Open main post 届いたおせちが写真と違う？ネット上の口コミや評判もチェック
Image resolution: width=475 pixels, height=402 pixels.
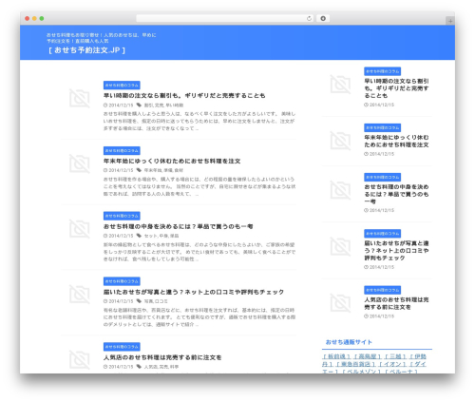pyautogui.click(x=194, y=292)
